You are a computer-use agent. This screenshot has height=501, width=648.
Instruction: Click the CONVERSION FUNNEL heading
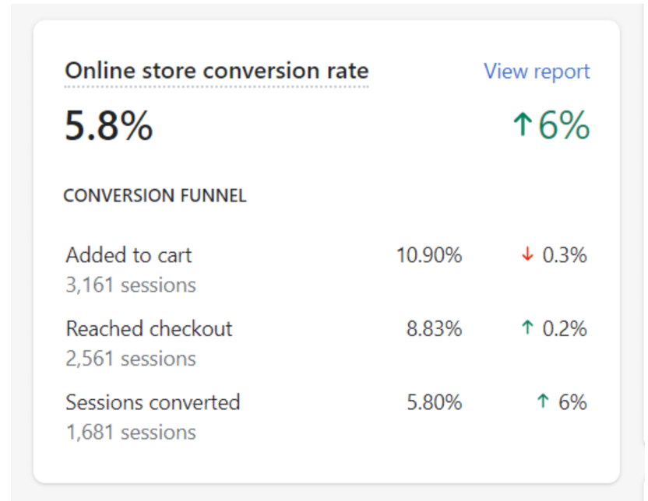[x=155, y=195]
